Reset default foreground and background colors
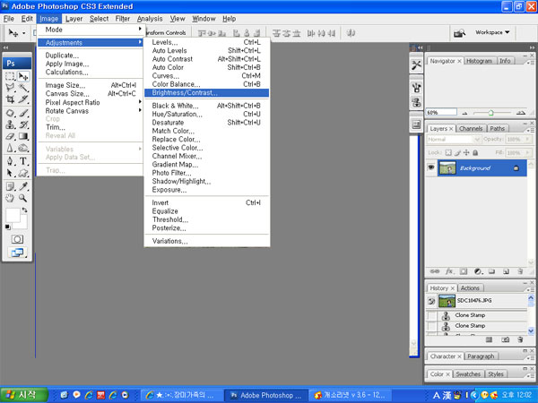The height and width of the screenshot is (403, 538). pos(7,227)
